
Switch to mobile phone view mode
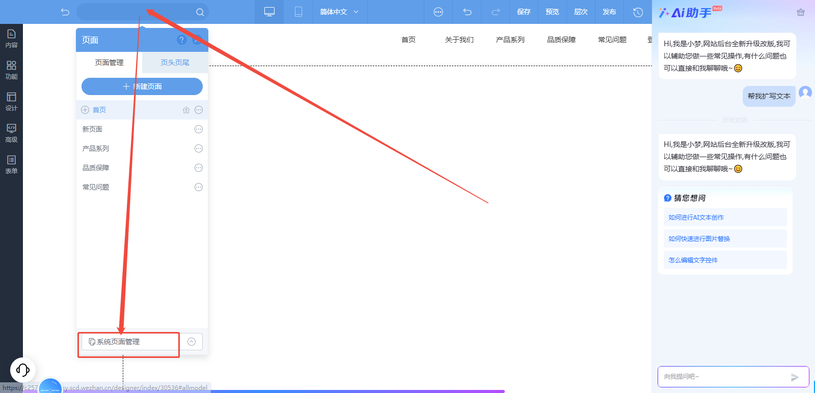point(298,12)
